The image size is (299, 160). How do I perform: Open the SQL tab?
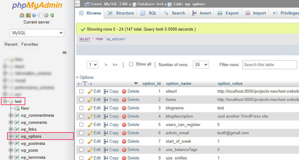point(148,13)
